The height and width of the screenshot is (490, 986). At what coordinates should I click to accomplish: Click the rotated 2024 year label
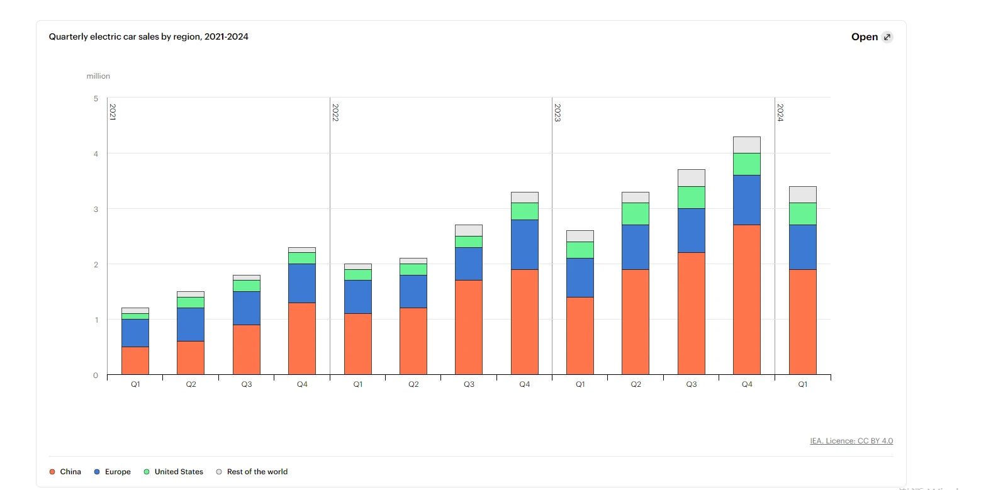(780, 112)
